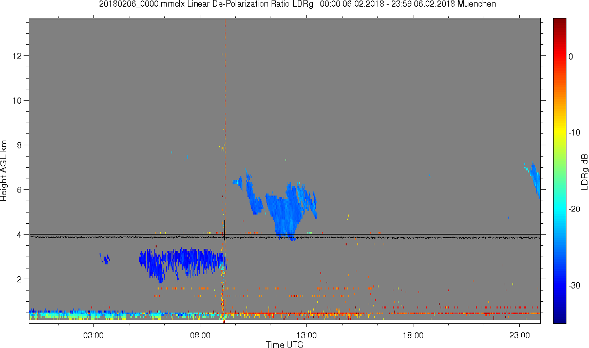Click the colorbar label '0'
The image size is (589, 348).
[x=571, y=56]
